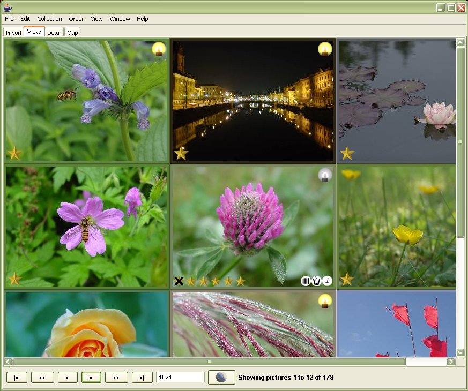The height and width of the screenshot is (391, 468).
Task: Click the horizontal scrollbar left arrow
Action: 9,362
